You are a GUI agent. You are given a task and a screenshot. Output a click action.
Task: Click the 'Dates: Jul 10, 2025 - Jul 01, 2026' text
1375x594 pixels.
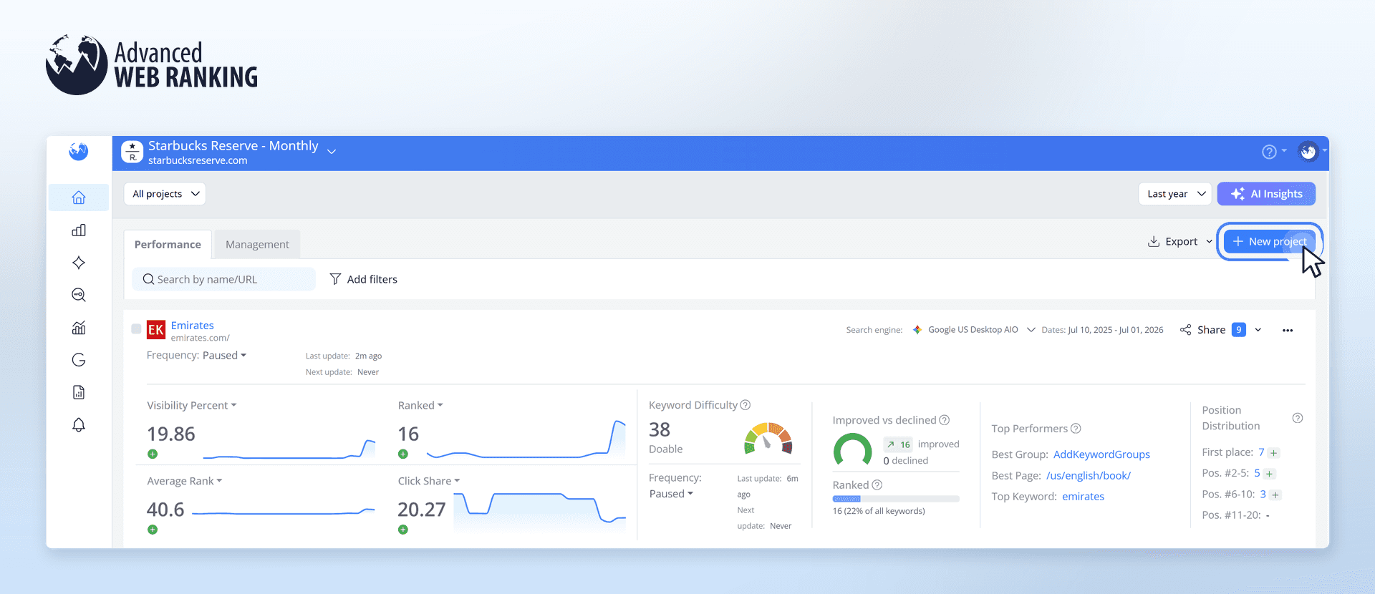coord(1102,330)
